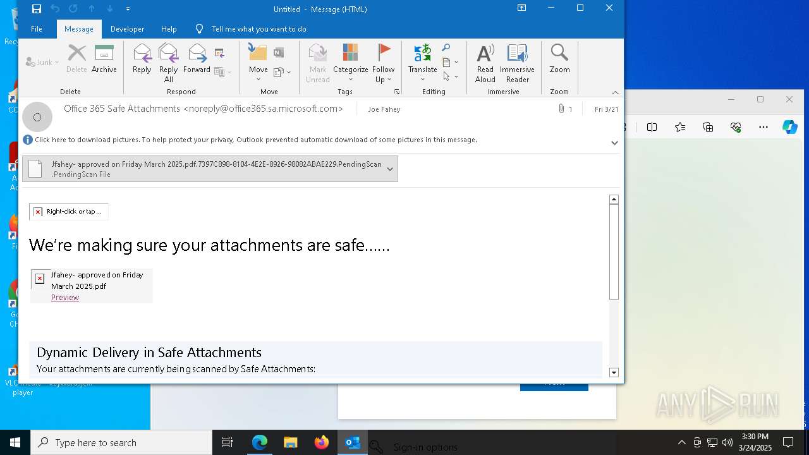Open Customize Quick Access Toolbar dropdown
Image resolution: width=809 pixels, height=455 pixels.
click(x=128, y=9)
